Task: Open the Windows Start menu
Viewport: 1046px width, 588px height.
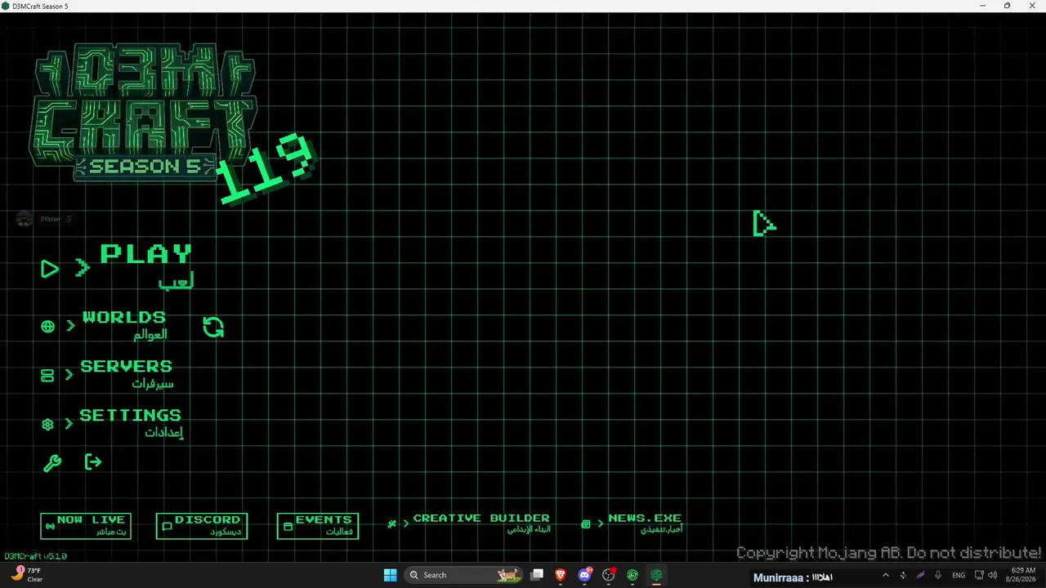Action: coord(390,575)
